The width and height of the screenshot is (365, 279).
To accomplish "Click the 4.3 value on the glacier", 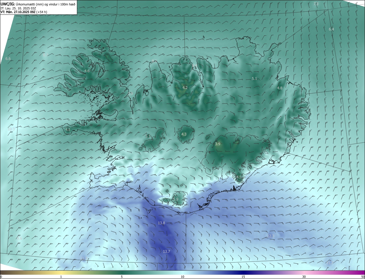I will click(184, 134).
